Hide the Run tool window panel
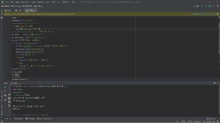The width and height of the screenshot is (220, 123). pos(218,83)
